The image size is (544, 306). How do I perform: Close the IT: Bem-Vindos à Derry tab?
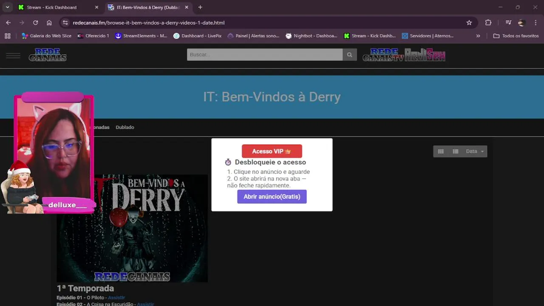[186, 7]
